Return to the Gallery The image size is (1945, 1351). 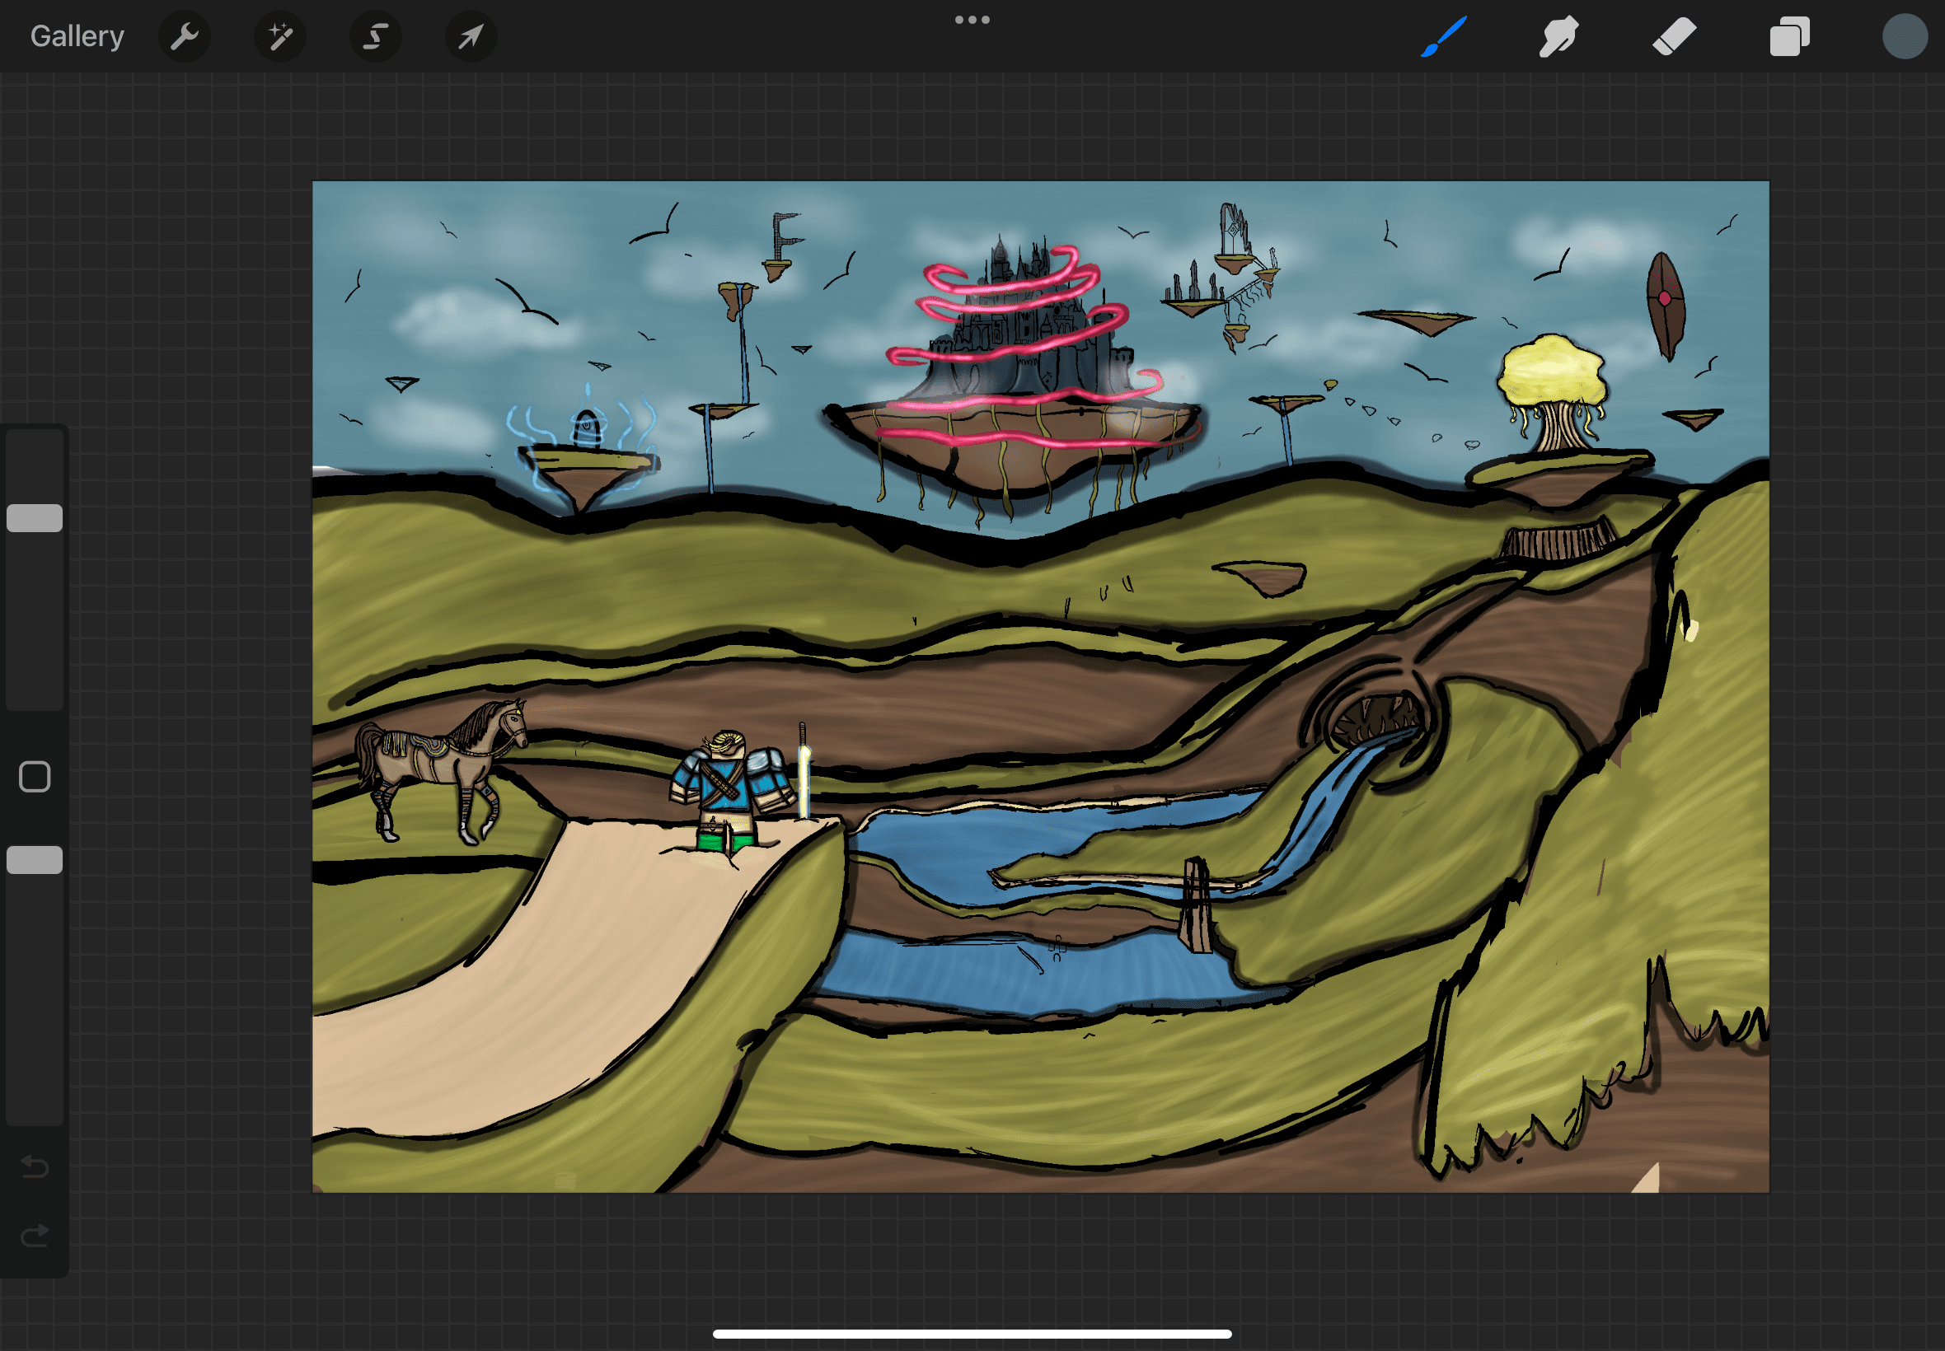(77, 36)
